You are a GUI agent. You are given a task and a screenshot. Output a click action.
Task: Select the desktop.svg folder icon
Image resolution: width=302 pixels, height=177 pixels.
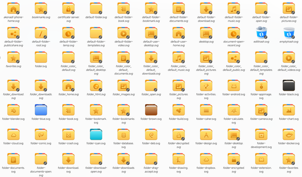pyautogui.click(x=206, y=33)
